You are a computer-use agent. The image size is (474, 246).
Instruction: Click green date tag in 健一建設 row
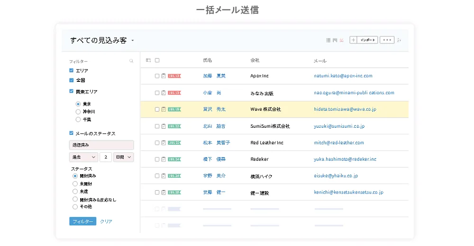[174, 192]
